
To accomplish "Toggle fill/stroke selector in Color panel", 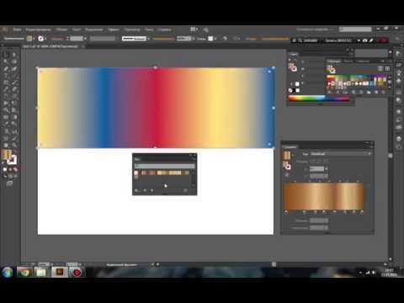I will (x=293, y=67).
